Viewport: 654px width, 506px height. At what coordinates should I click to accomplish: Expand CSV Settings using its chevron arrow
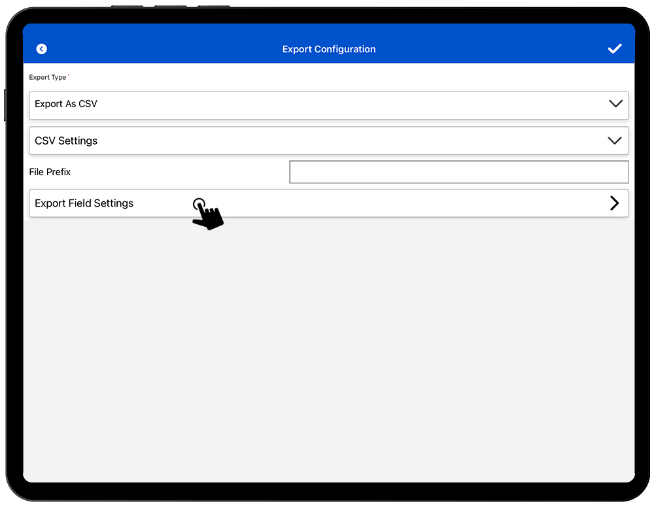point(615,141)
